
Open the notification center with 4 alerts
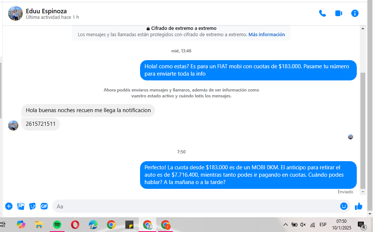coord(361,225)
